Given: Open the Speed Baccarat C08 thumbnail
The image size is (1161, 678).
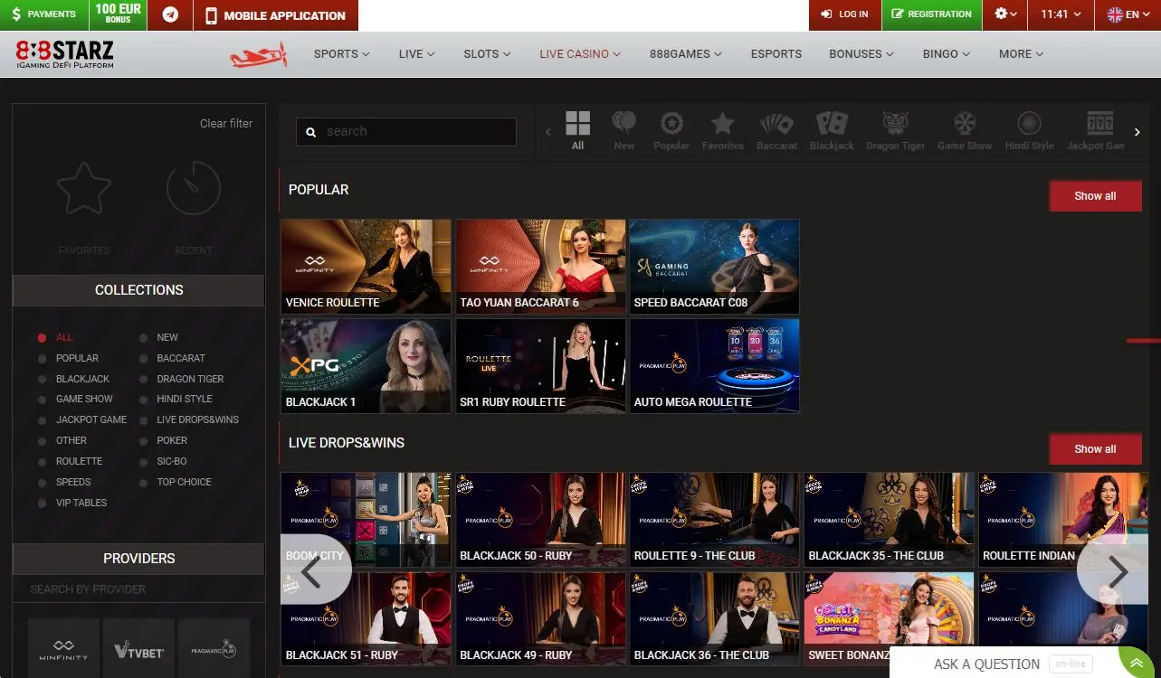Looking at the screenshot, I should (714, 267).
